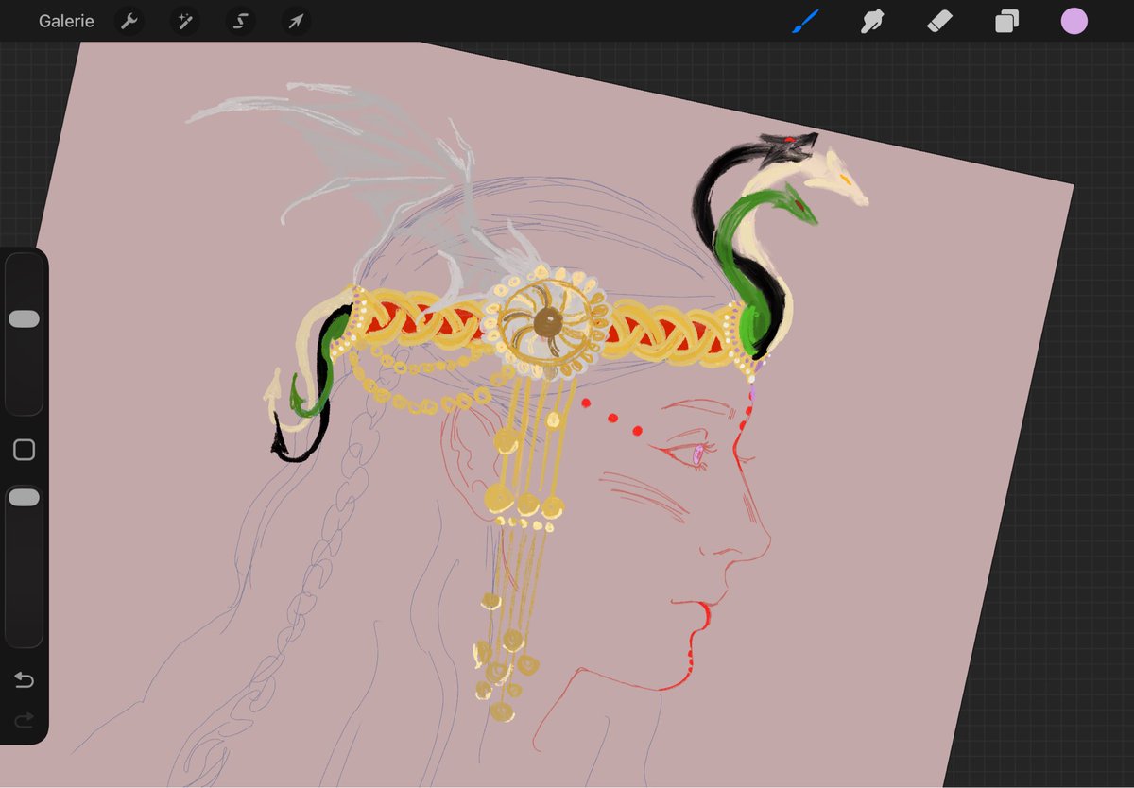Redo the last undone stroke
Viewport: 1134px width, 788px height.
tap(24, 720)
